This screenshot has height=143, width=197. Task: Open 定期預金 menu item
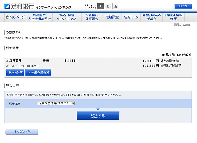click(x=112, y=17)
